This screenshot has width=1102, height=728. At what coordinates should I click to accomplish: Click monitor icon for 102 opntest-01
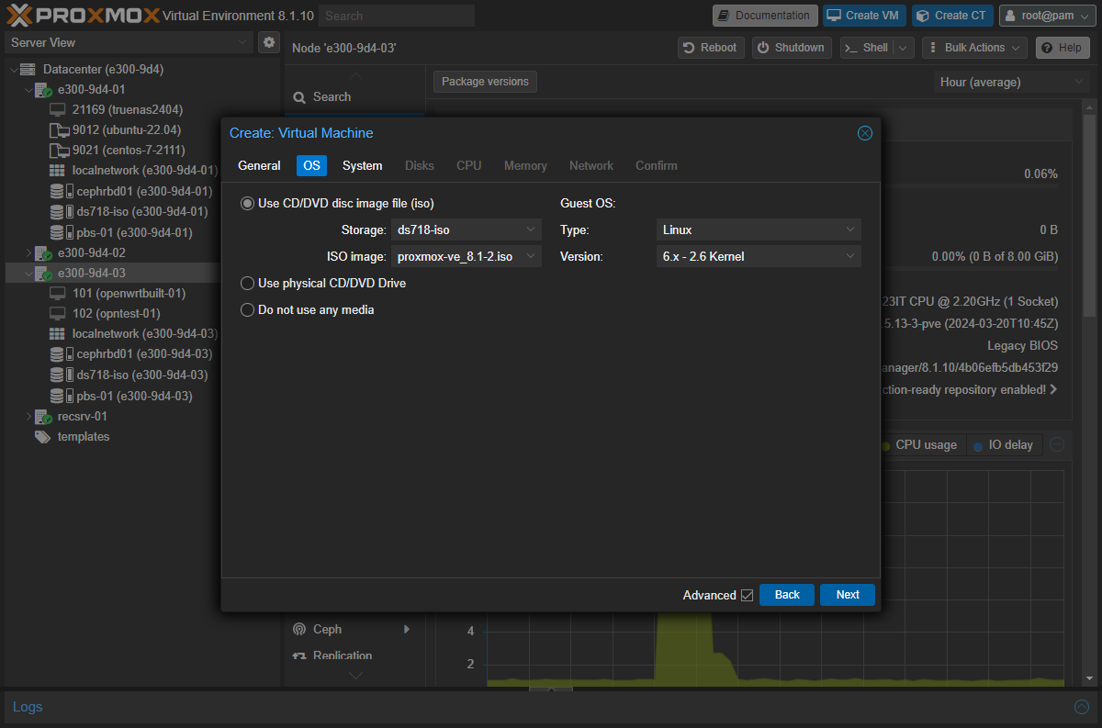(x=58, y=314)
